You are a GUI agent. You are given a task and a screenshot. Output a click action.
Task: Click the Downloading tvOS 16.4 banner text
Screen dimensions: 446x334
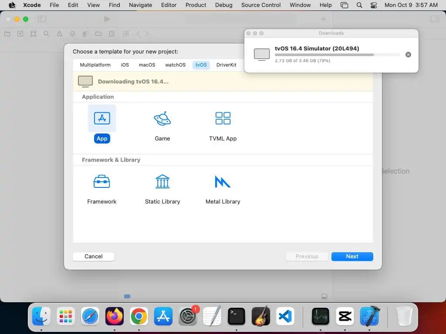point(133,81)
